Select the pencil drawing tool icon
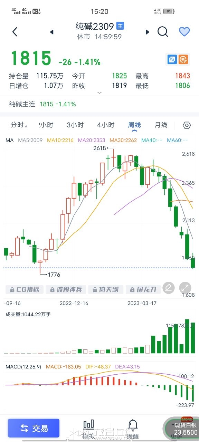Viewport: 199px width, 442px height. (168, 288)
